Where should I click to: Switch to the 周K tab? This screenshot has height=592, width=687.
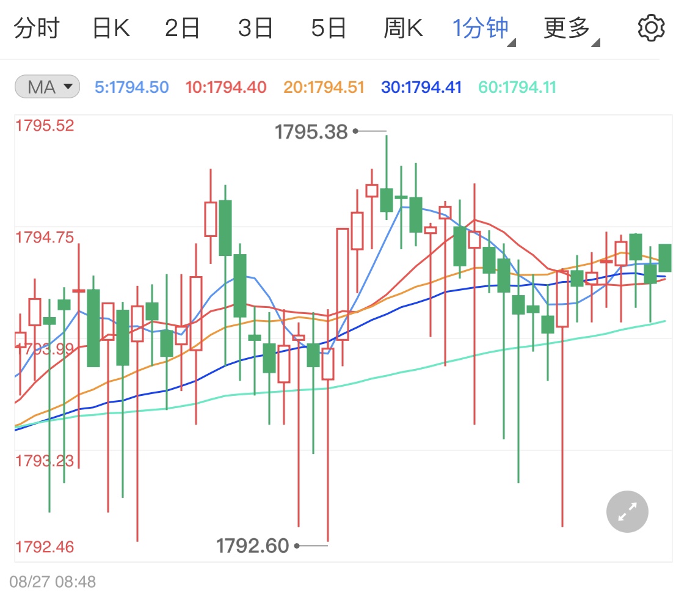403,28
